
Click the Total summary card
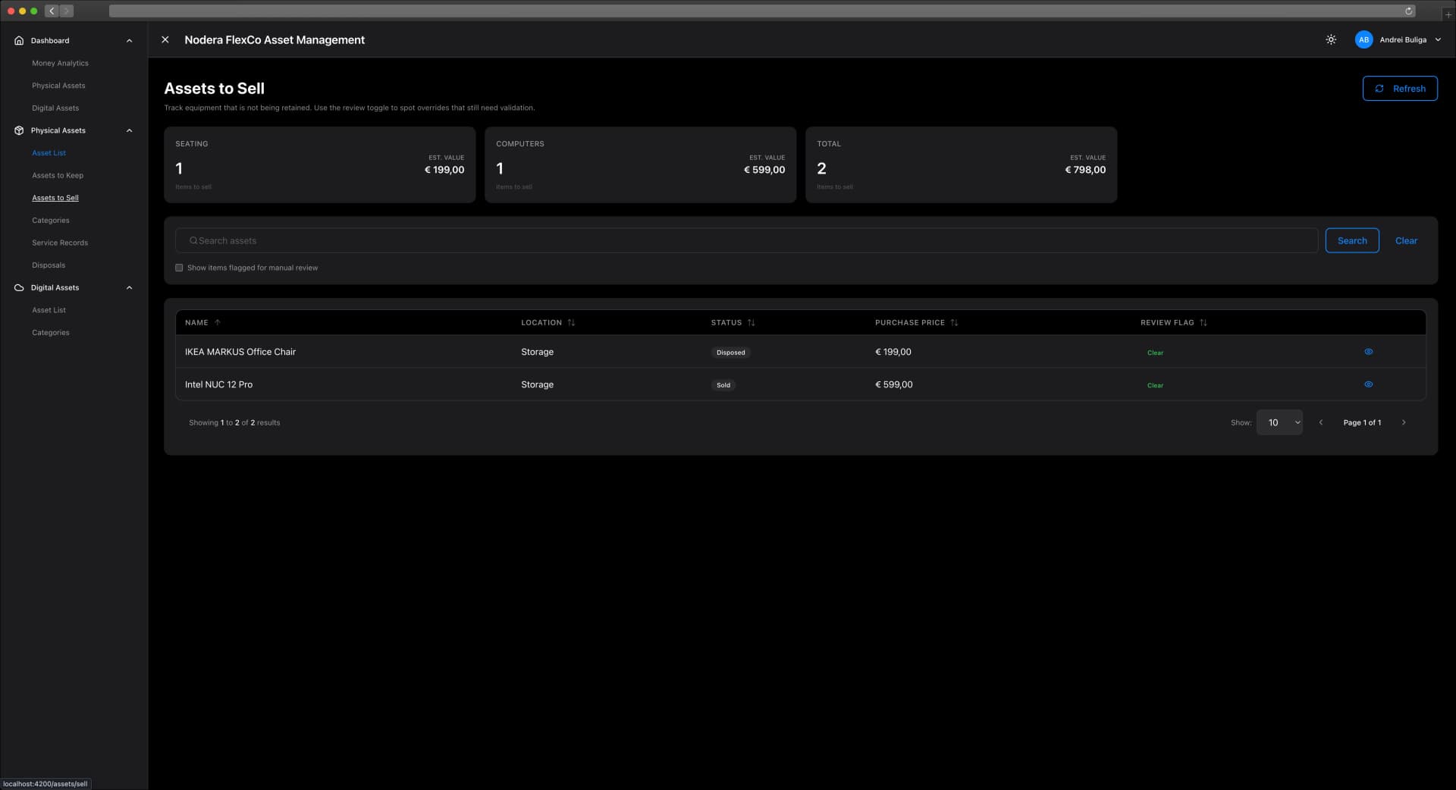click(x=962, y=165)
